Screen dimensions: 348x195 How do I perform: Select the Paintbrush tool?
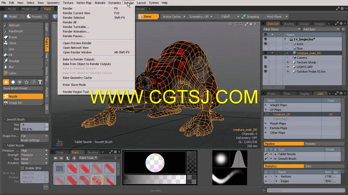pos(23,31)
